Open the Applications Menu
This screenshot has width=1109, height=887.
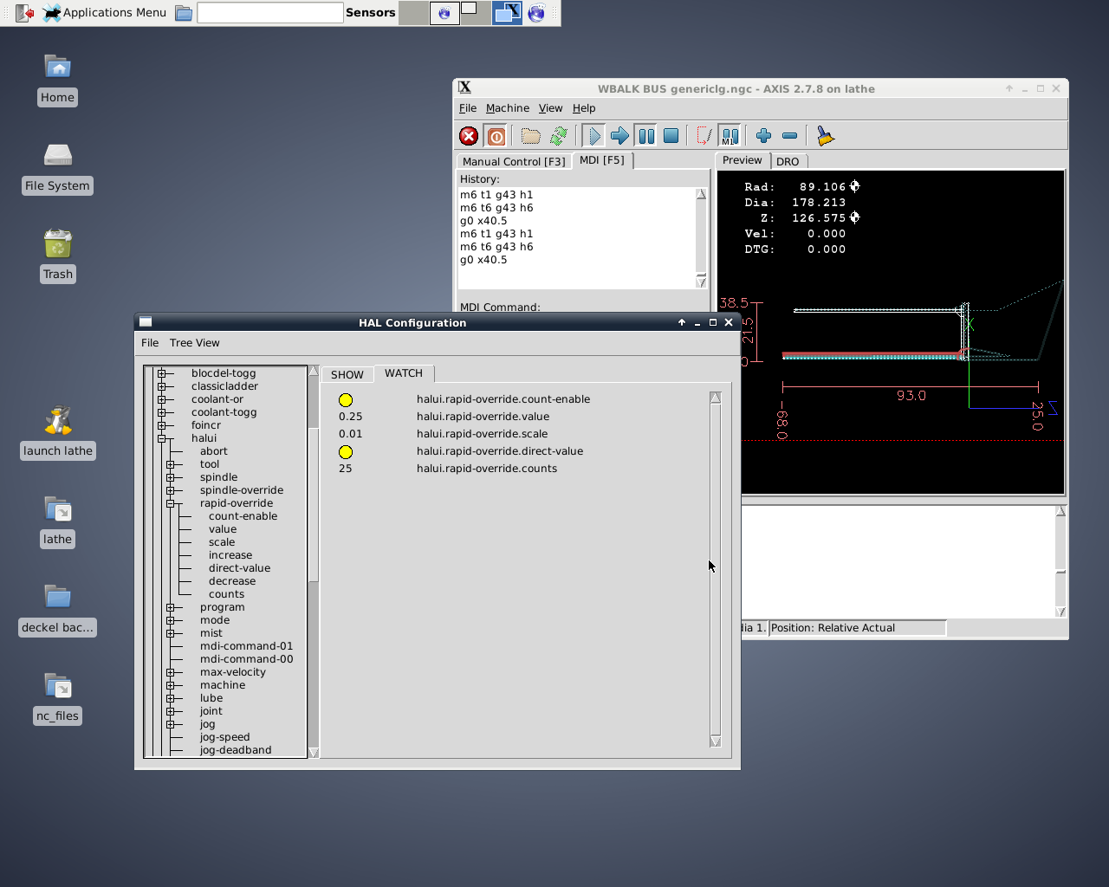click(x=104, y=12)
